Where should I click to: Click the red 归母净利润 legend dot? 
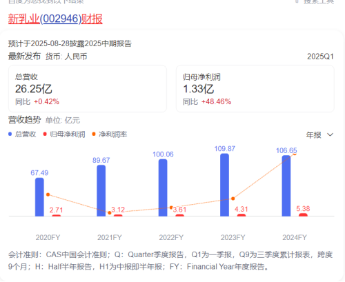(45, 134)
